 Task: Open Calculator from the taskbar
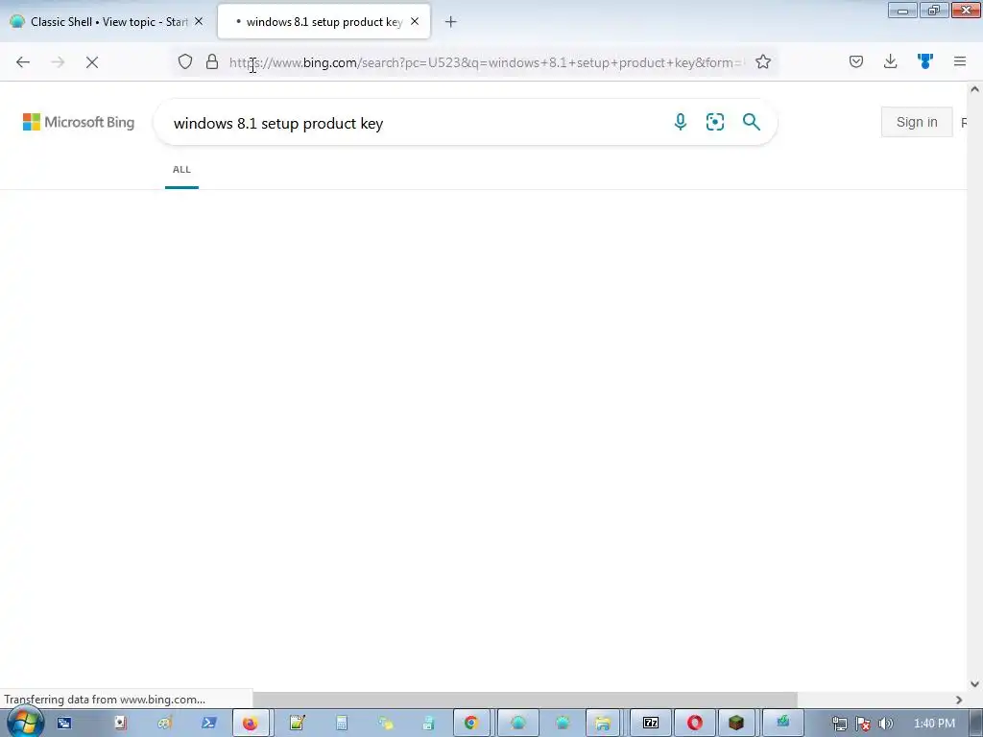341,724
